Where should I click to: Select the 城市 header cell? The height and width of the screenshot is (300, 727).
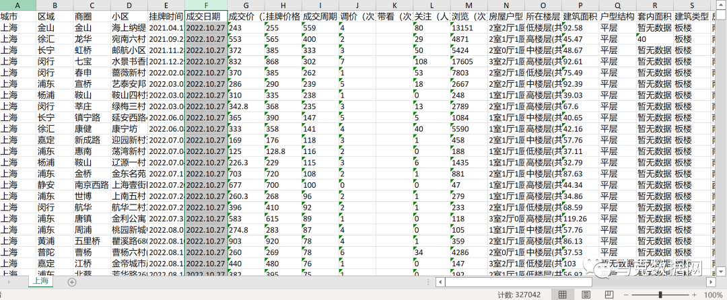coord(18,16)
